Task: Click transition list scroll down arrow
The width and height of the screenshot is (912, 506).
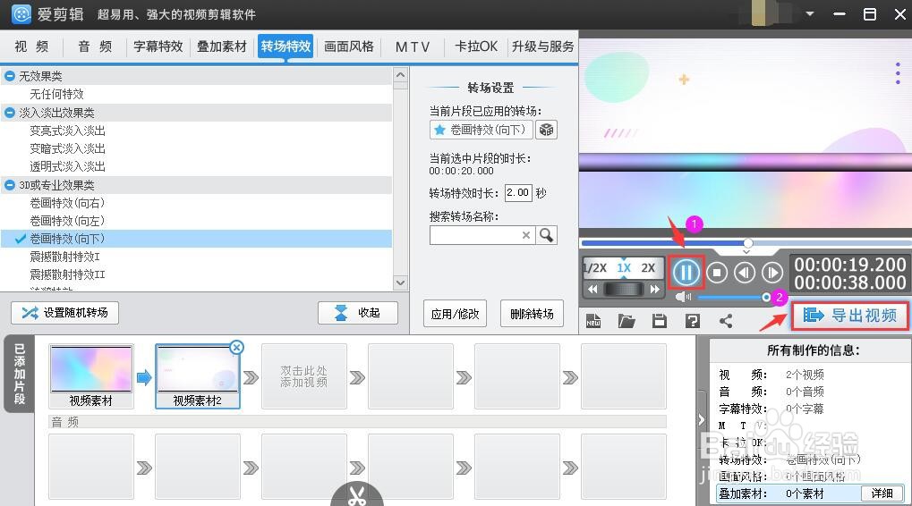Action: tap(400, 283)
